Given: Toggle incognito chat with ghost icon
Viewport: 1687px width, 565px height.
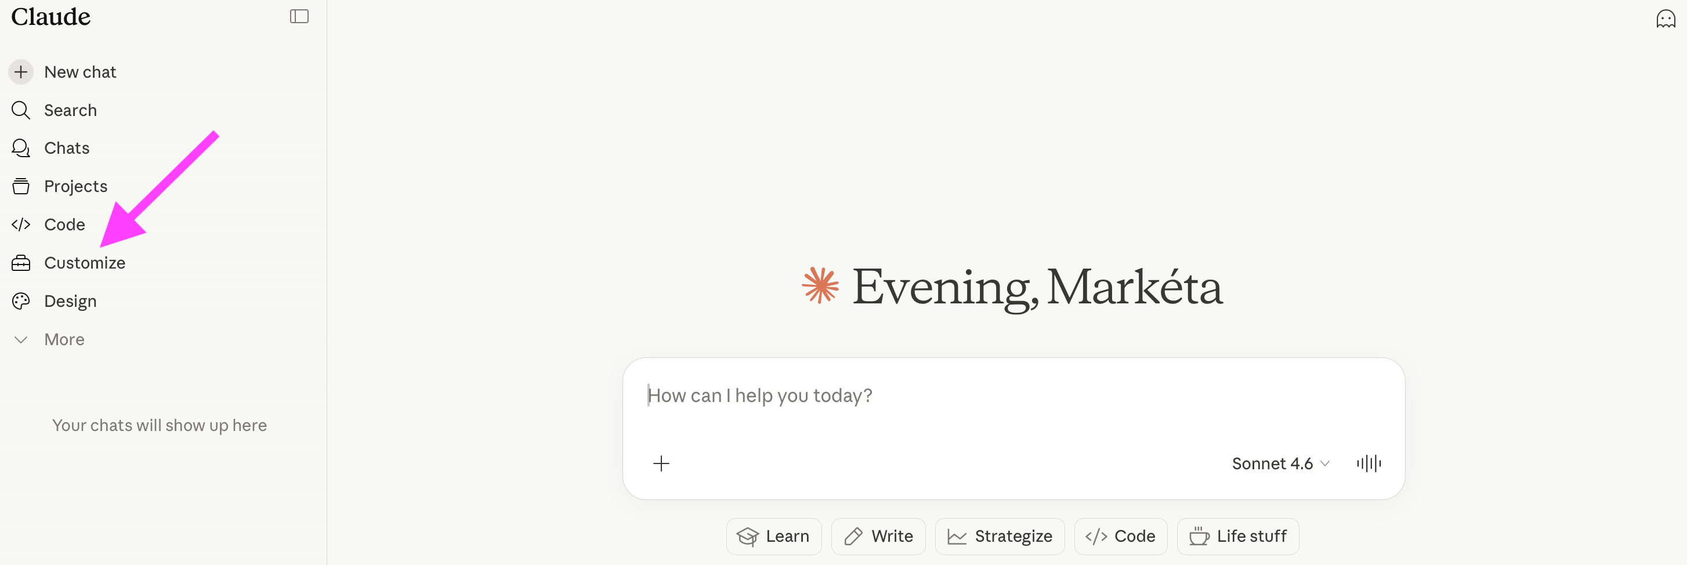Looking at the screenshot, I should pyautogui.click(x=1665, y=19).
